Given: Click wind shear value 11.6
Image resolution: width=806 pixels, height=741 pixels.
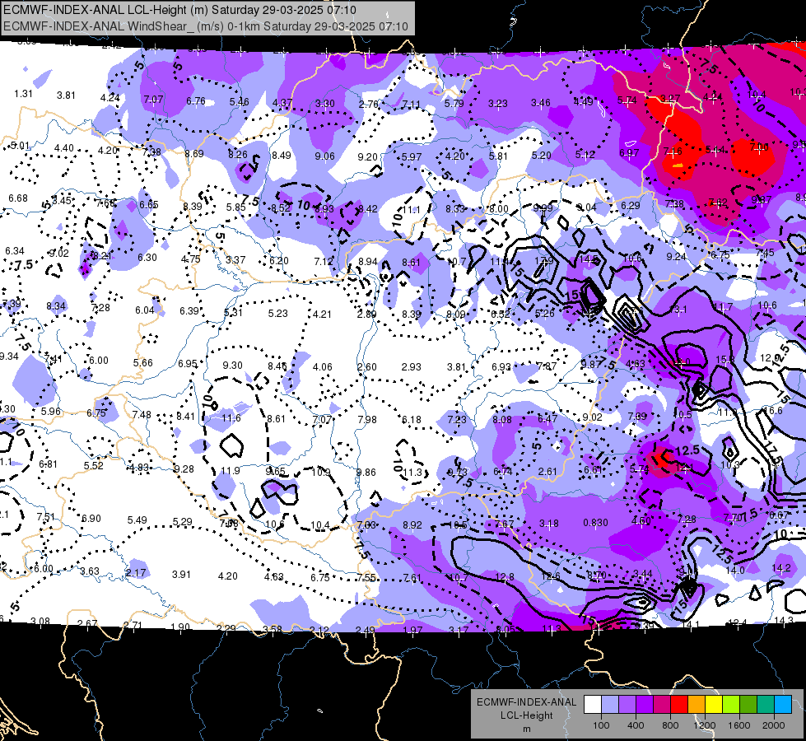Looking at the screenshot, I should tap(231, 418).
